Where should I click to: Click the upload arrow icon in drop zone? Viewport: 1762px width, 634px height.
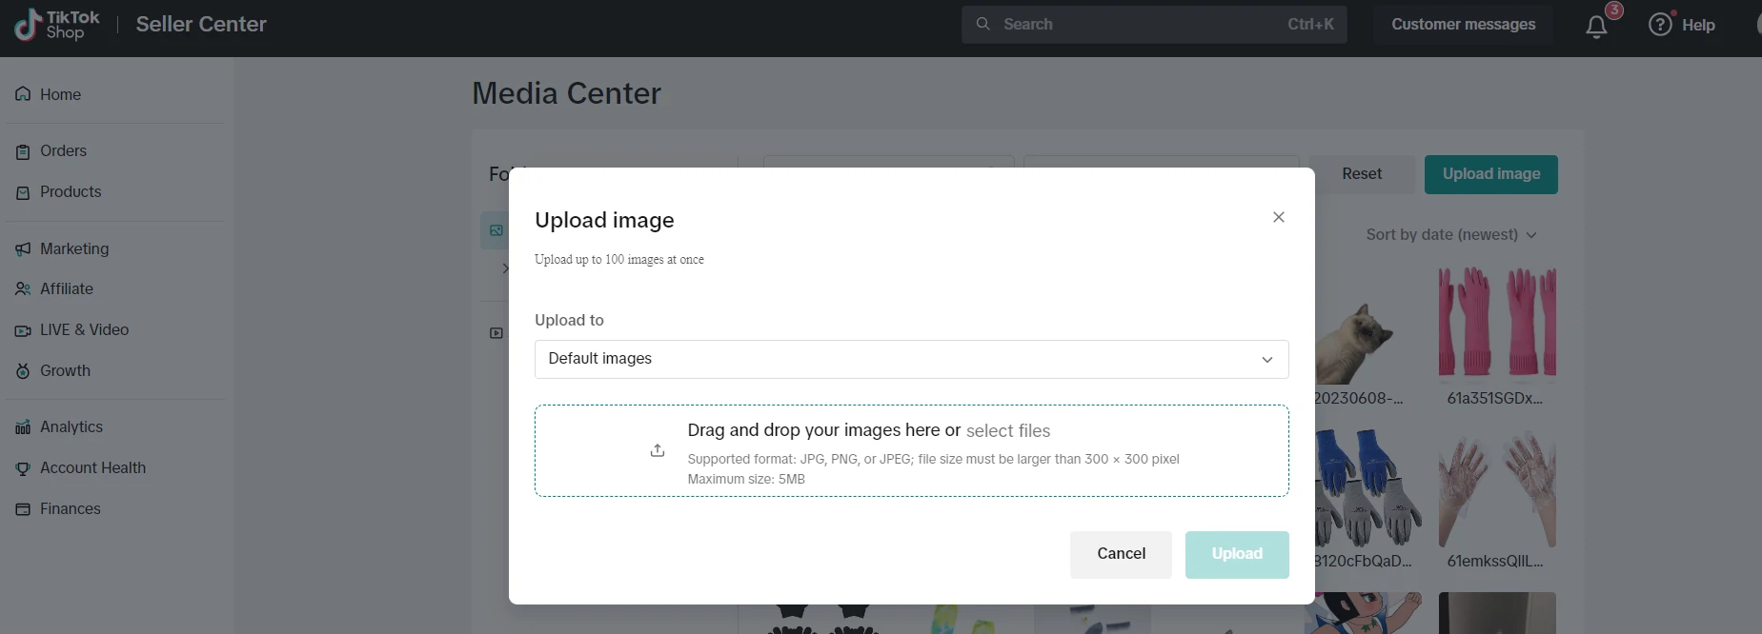[x=658, y=450]
